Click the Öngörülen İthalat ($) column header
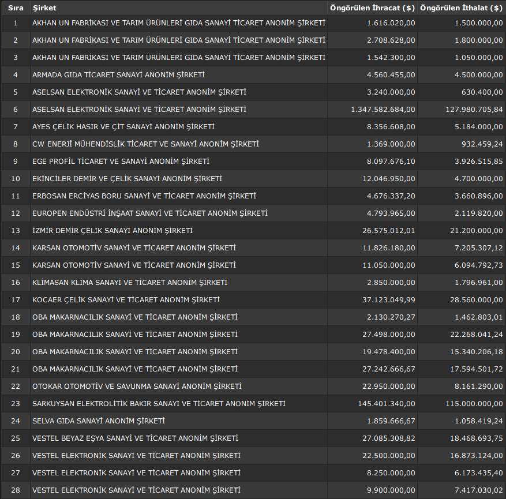This screenshot has height=499, width=506. (461, 8)
